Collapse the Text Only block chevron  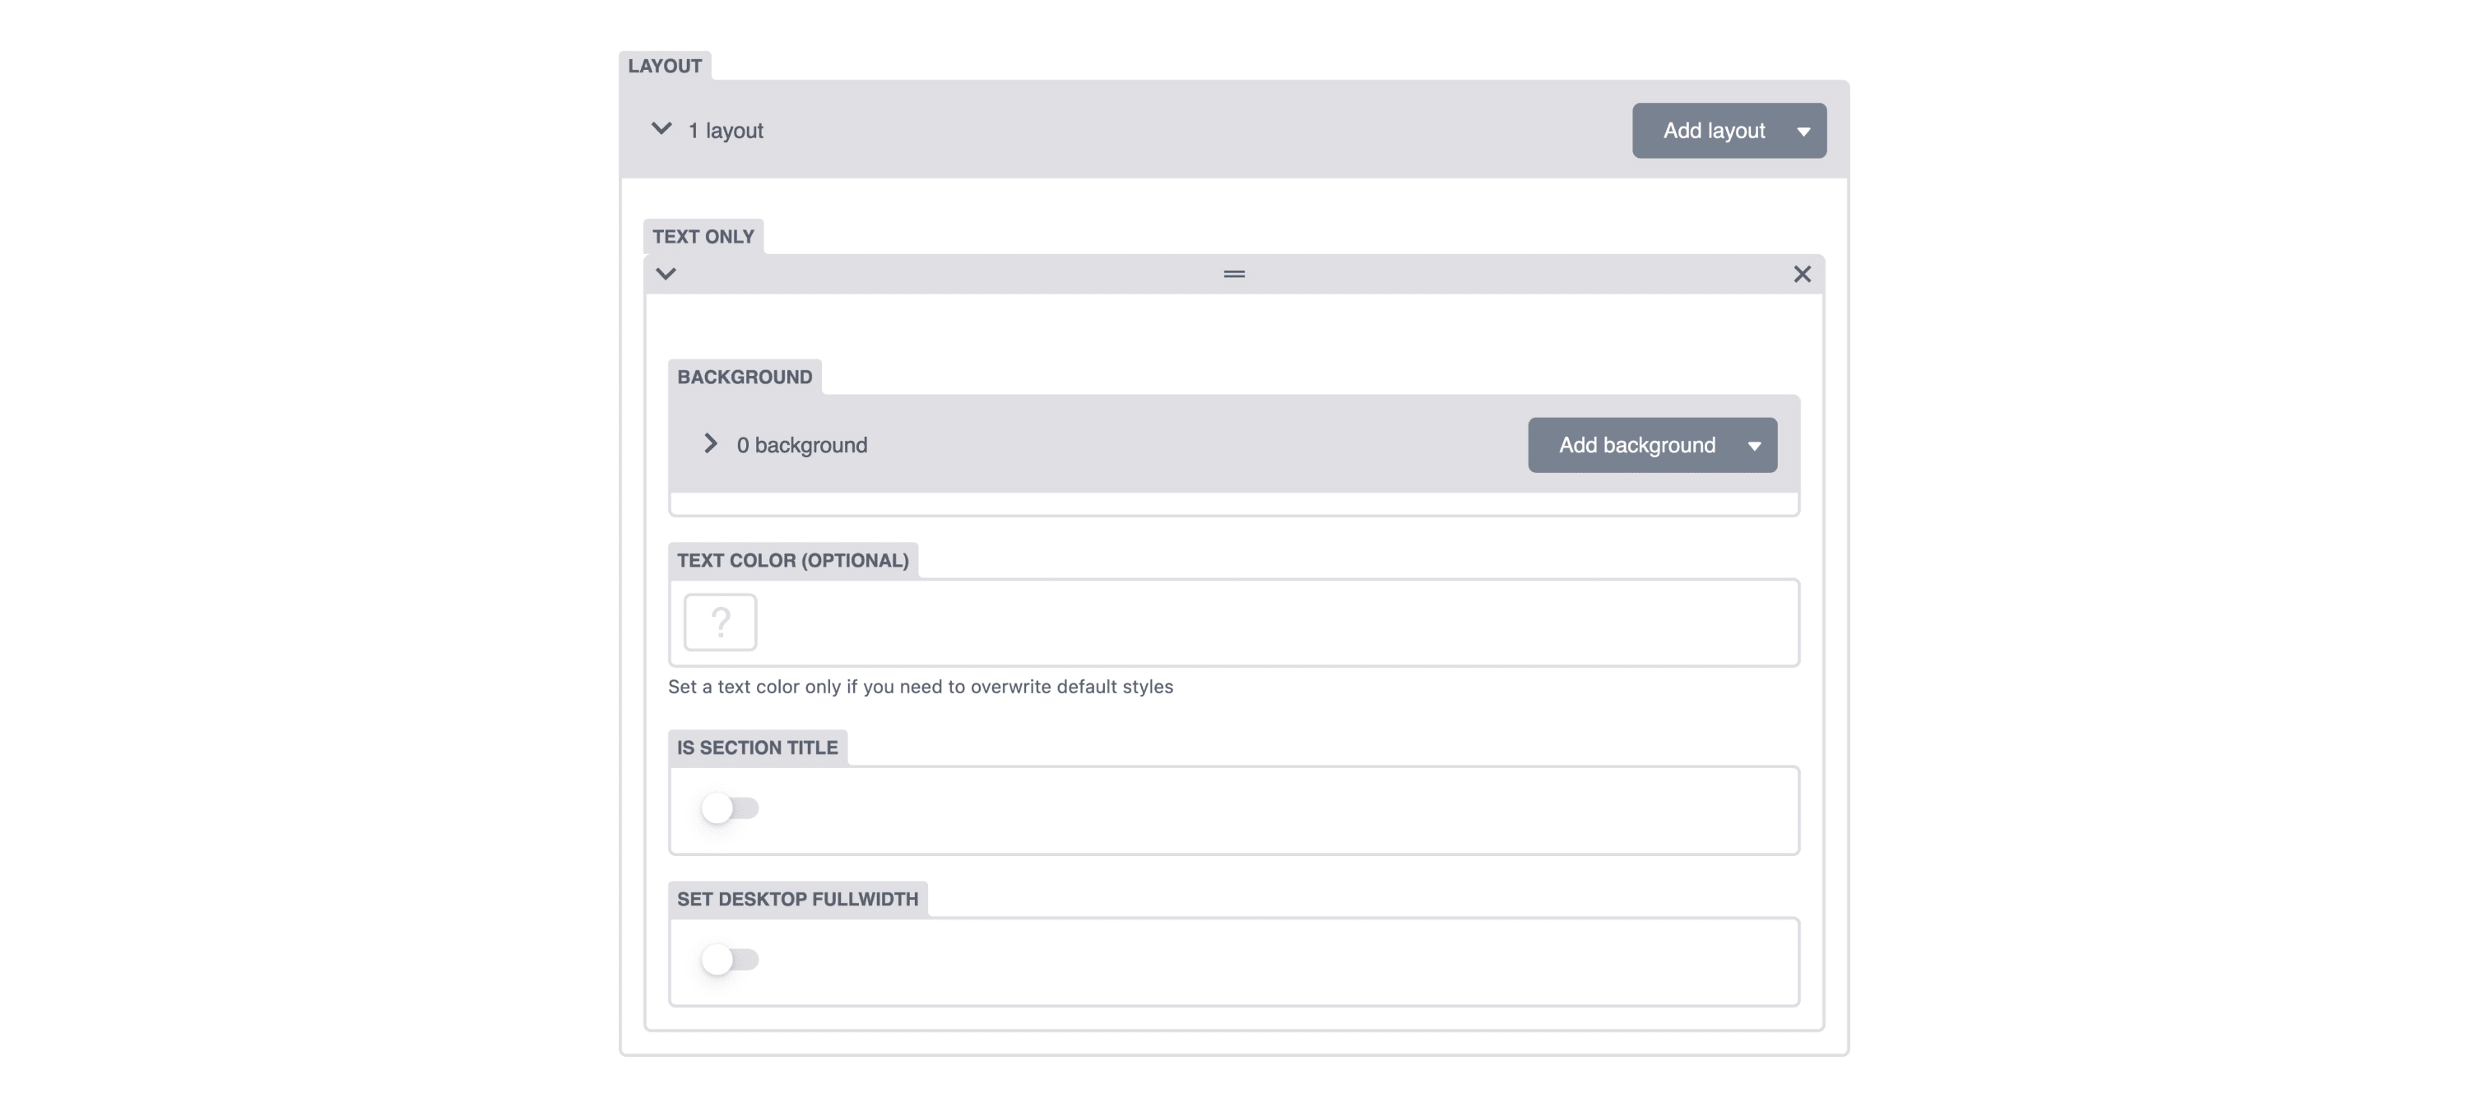click(666, 274)
